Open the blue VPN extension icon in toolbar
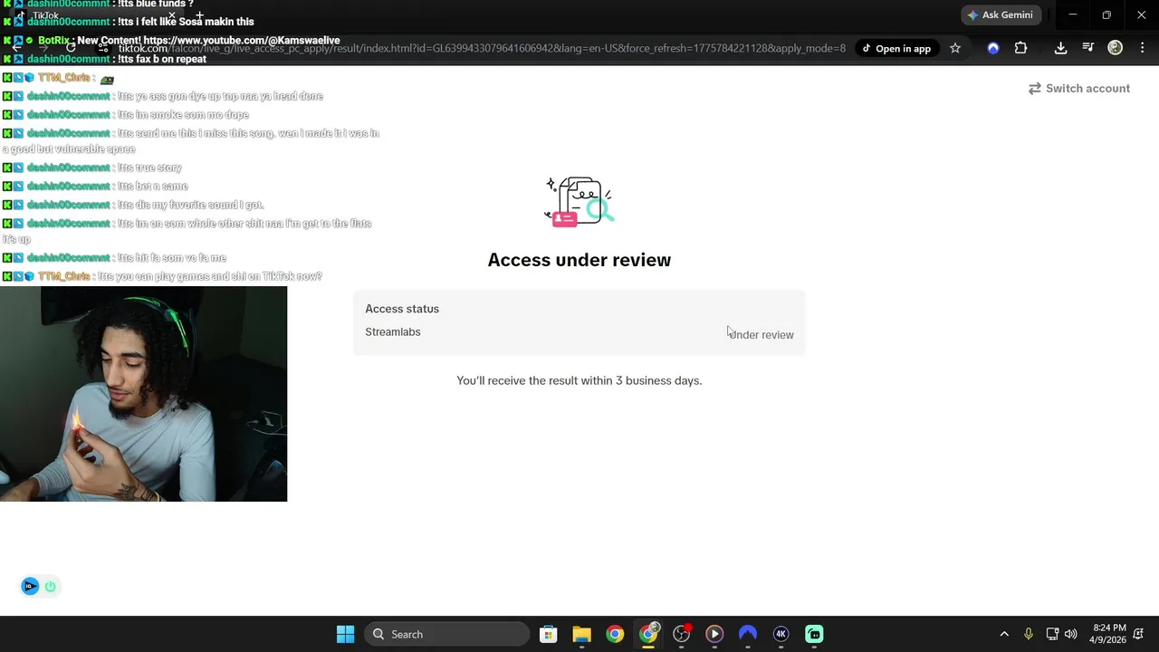1159x652 pixels. pos(993,49)
